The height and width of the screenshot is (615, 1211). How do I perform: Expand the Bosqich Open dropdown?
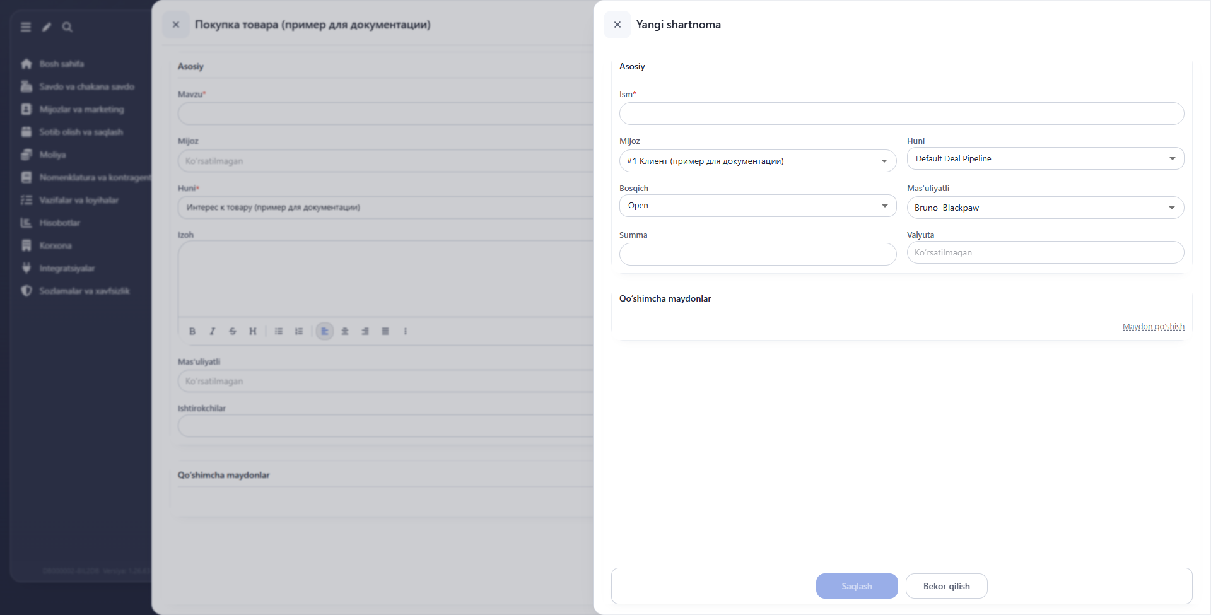[758, 206]
